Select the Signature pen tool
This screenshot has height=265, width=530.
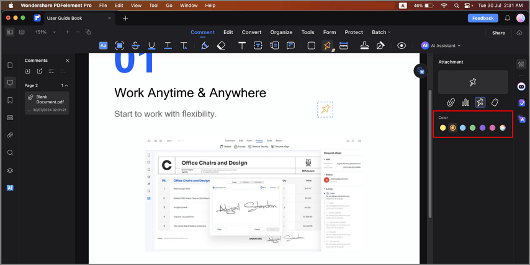(380, 46)
